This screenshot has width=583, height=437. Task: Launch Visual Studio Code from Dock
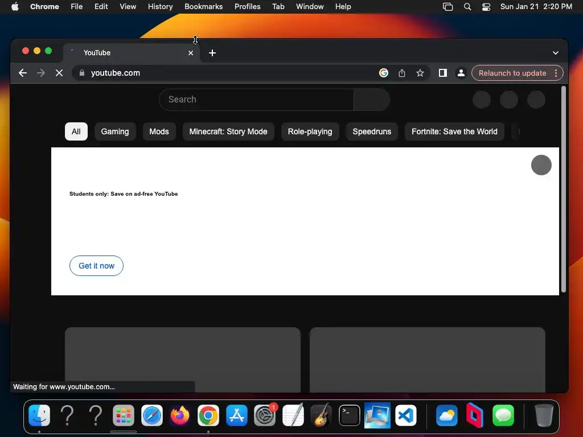click(x=405, y=415)
